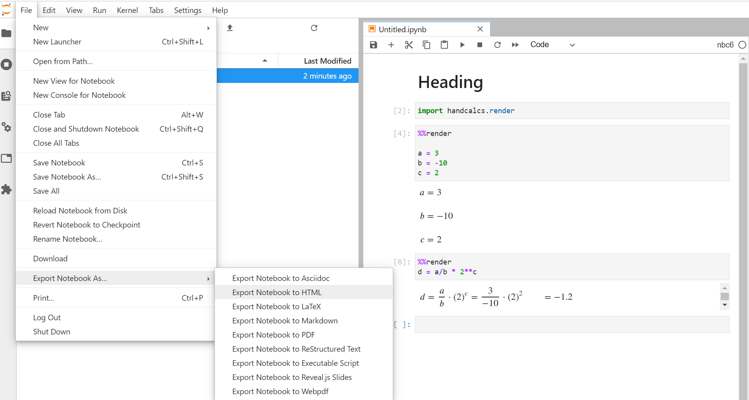This screenshot has width=749, height=400.
Task: Paste cells with the clipboard icon
Action: 444,45
